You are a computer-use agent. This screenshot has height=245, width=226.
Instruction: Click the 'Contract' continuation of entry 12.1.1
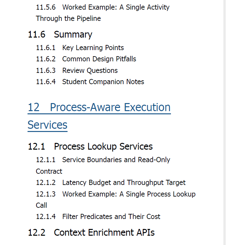[x=49, y=171]
